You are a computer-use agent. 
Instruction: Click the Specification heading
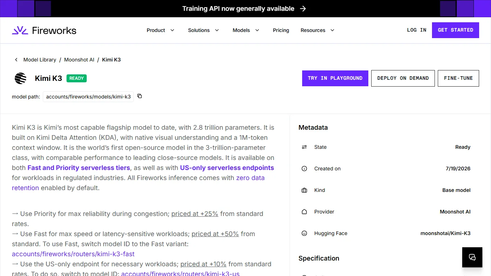coord(319,258)
